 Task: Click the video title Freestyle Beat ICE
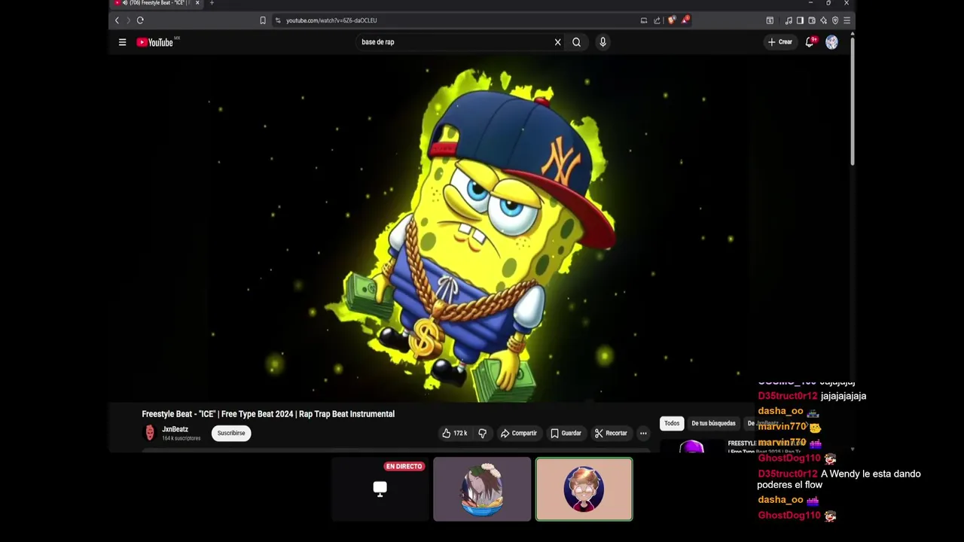[268, 414]
